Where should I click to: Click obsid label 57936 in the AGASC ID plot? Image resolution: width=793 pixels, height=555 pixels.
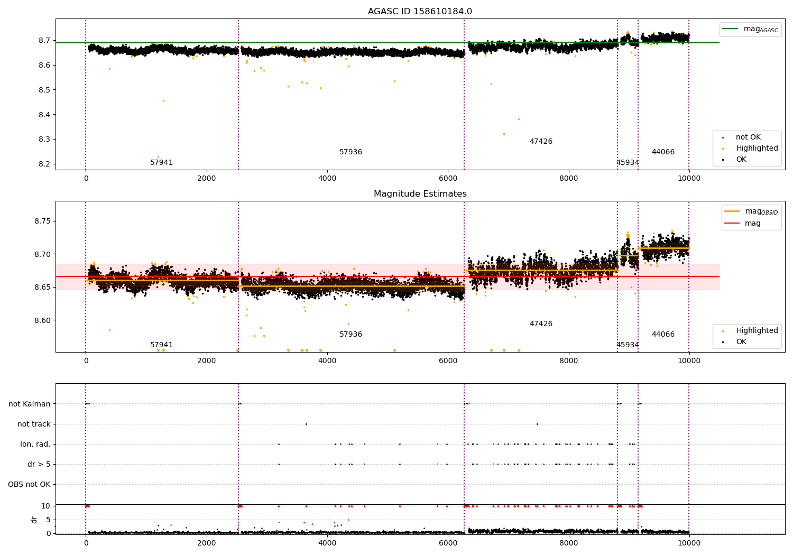click(351, 152)
